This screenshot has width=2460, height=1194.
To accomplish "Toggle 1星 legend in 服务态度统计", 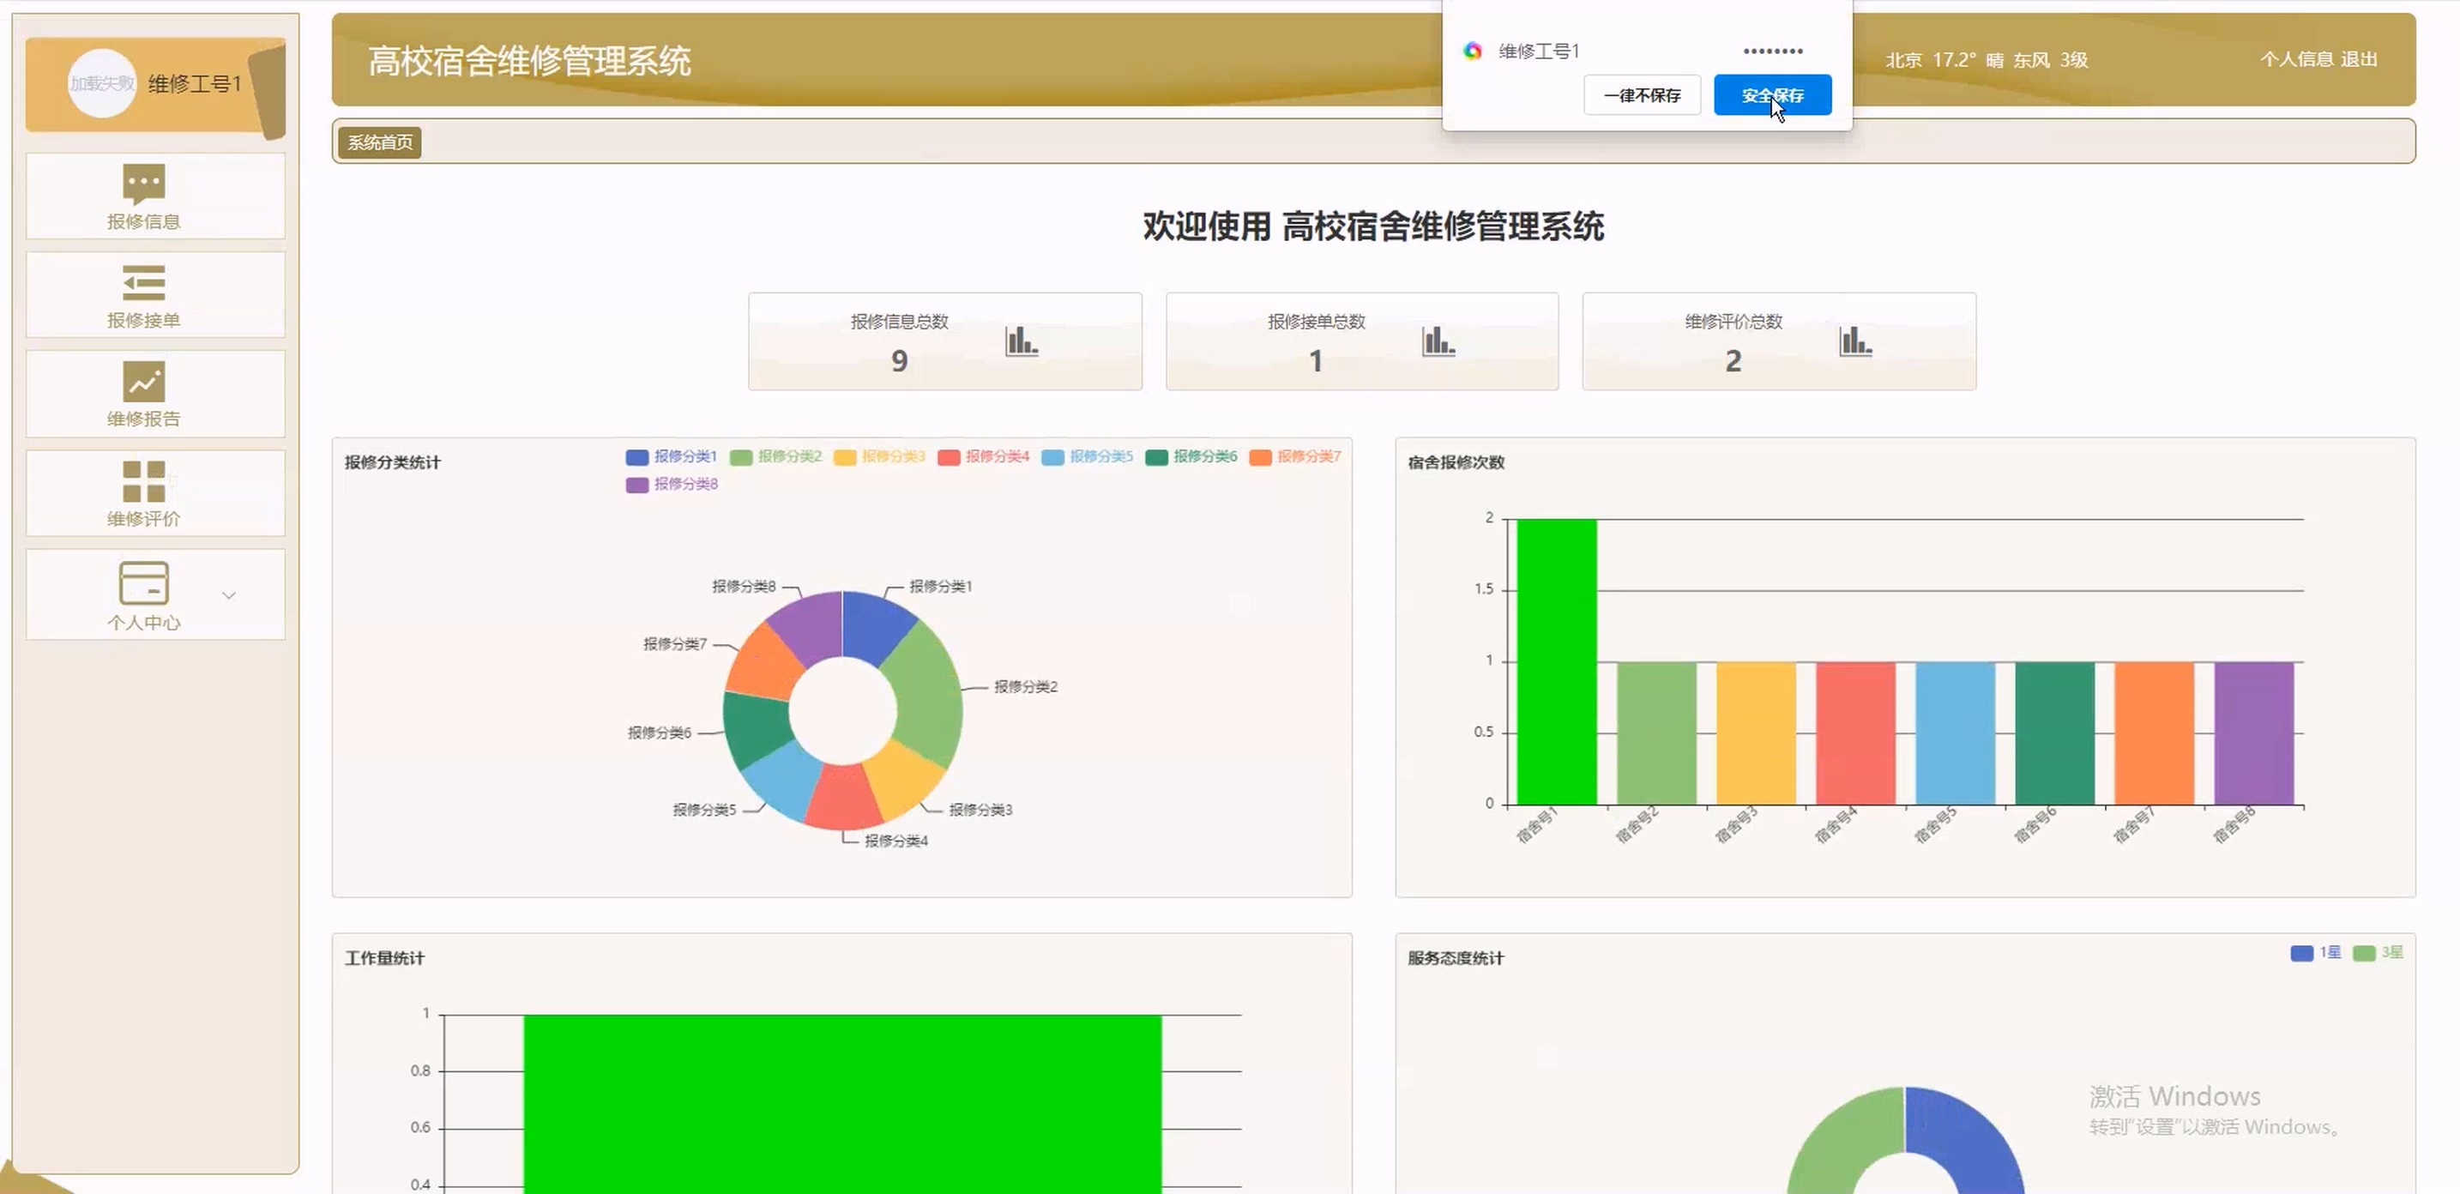I will point(2316,952).
